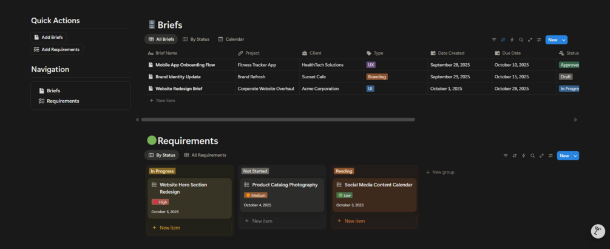
Task: Click the filter icon in Requirements toolbar
Action: tap(506, 156)
